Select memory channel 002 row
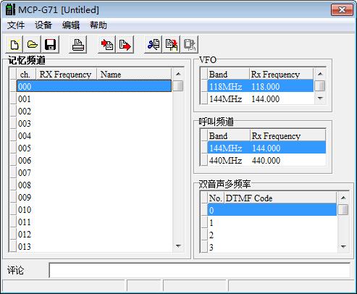 94,111
